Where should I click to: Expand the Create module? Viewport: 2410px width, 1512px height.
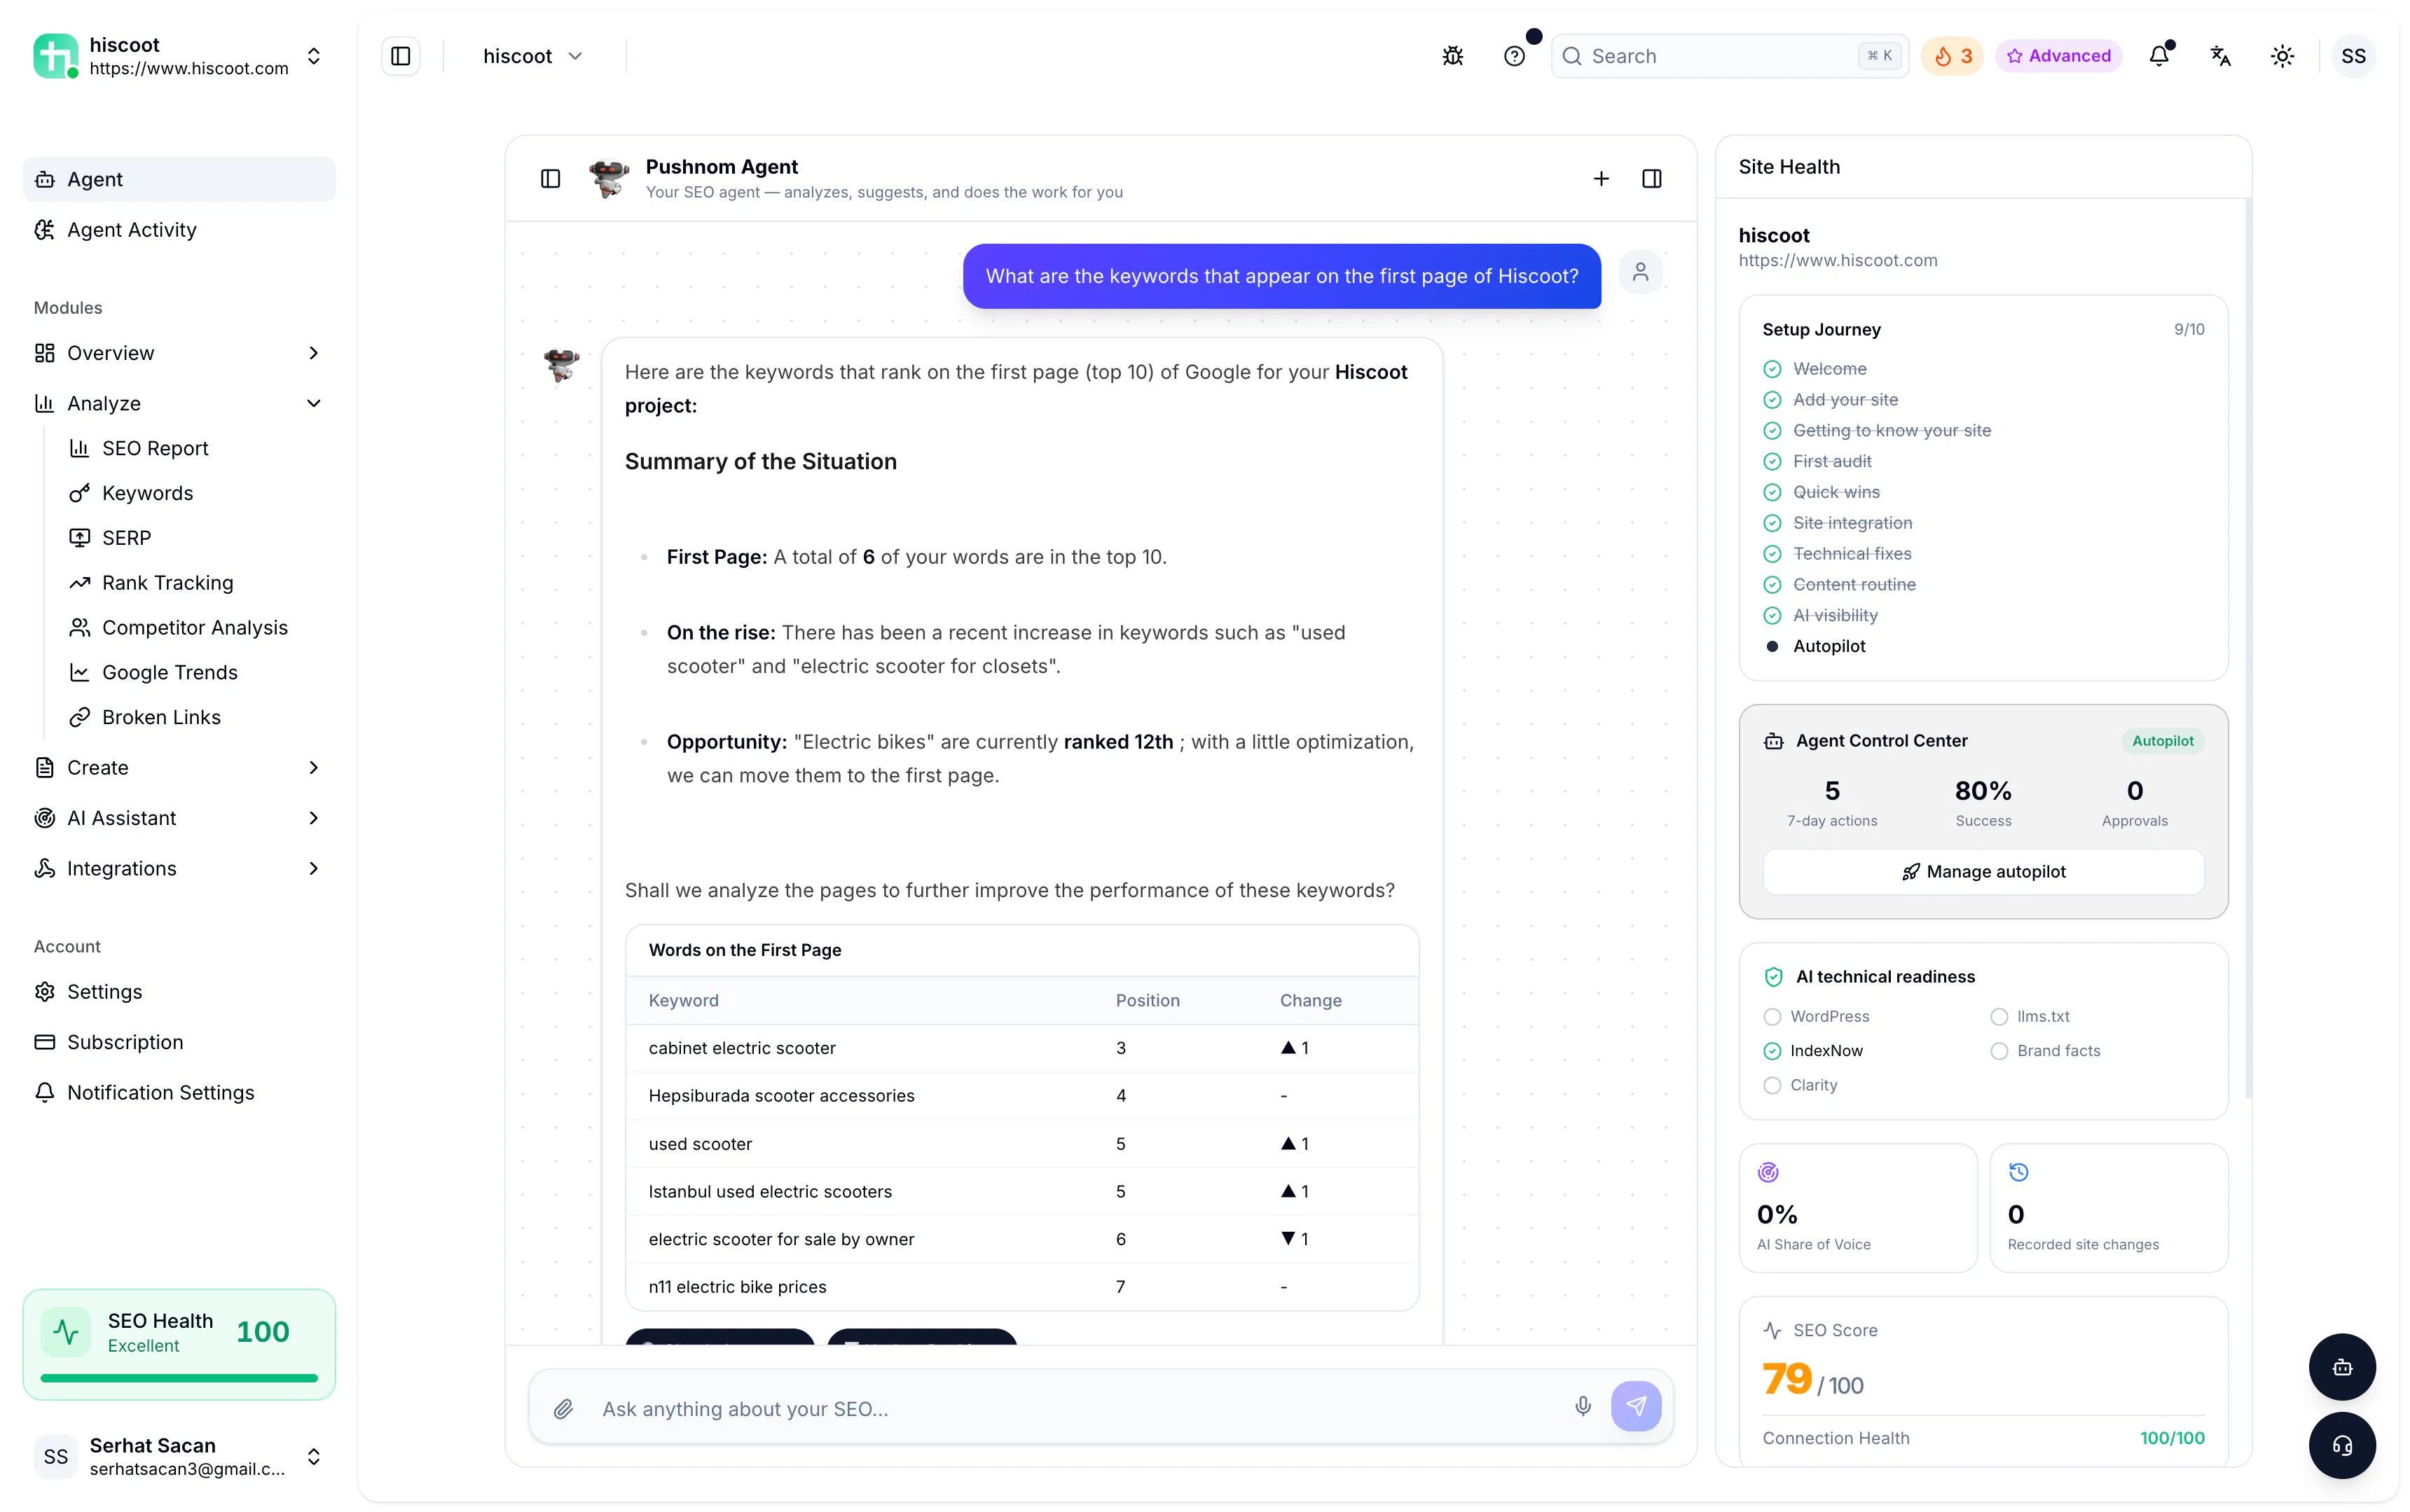pos(179,767)
